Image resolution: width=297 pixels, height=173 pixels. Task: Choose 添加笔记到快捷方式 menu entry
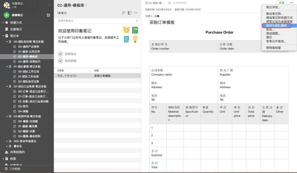tap(279, 17)
